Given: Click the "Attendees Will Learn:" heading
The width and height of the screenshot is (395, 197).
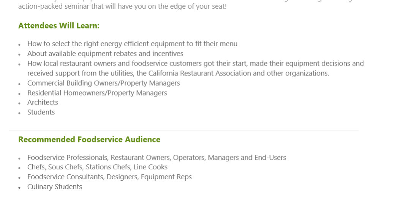Looking at the screenshot, I should pyautogui.click(x=59, y=26).
